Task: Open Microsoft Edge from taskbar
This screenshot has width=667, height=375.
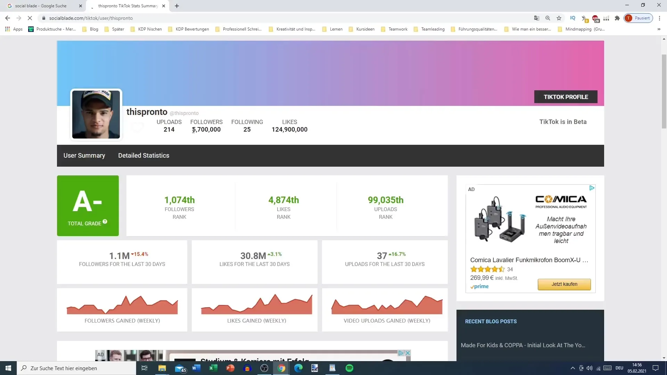Action: tap(298, 368)
